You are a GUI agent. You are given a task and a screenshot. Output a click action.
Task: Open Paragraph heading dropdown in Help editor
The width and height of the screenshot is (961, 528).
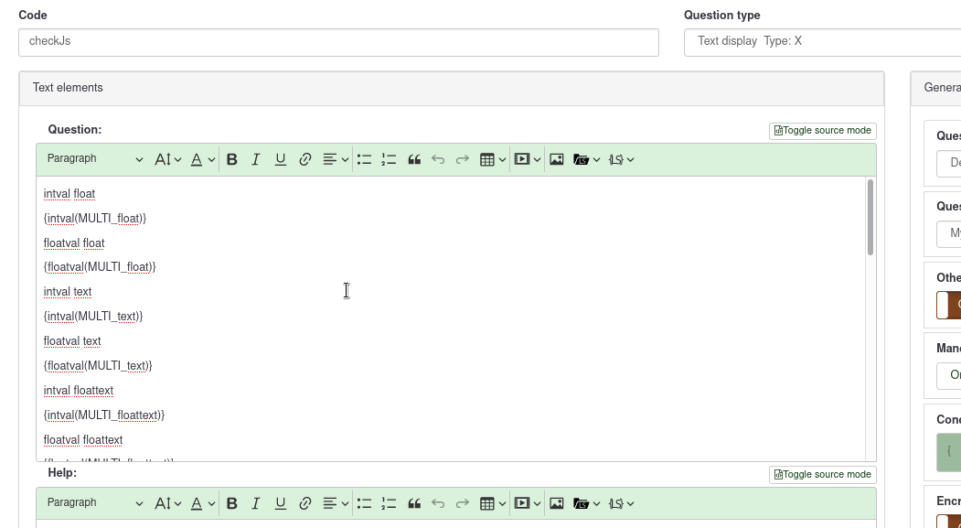[x=95, y=503]
